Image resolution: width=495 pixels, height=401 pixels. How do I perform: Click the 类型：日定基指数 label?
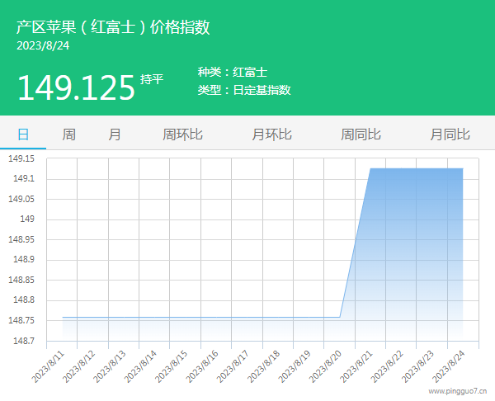(x=244, y=90)
